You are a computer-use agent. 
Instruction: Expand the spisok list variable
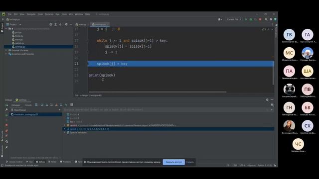tap(65, 129)
